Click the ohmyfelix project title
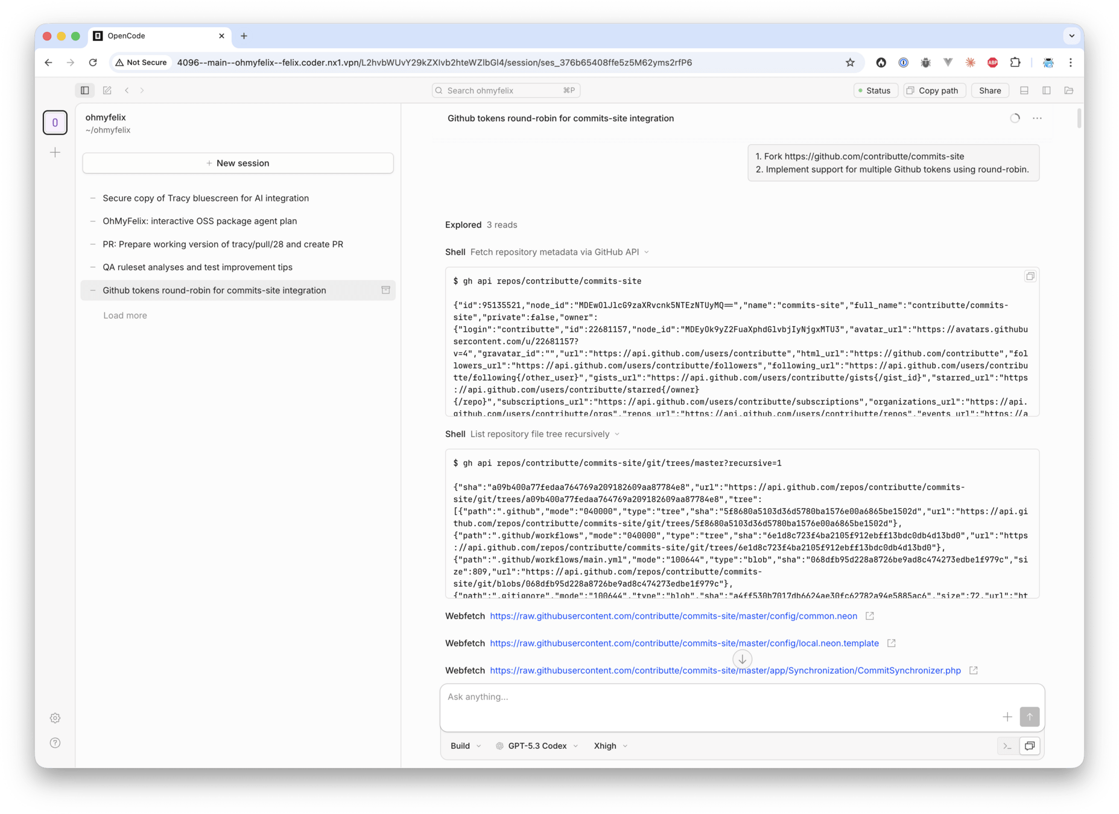Viewport: 1119px width, 814px height. 106,117
